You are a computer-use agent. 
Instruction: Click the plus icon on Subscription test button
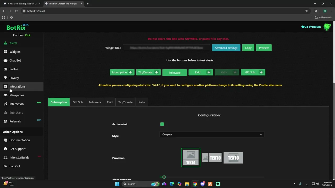pos(130,72)
